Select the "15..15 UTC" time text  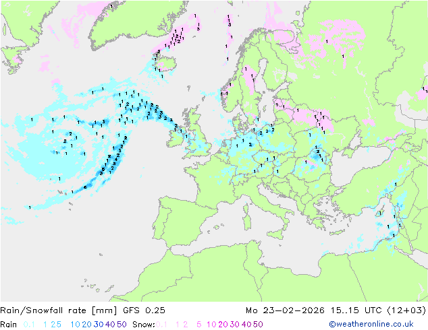pos(357,310)
